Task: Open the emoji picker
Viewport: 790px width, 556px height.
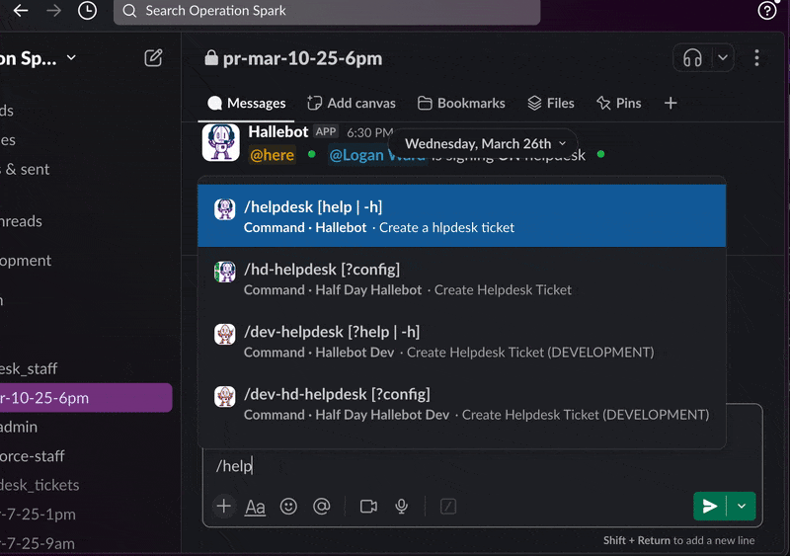Action: [288, 506]
